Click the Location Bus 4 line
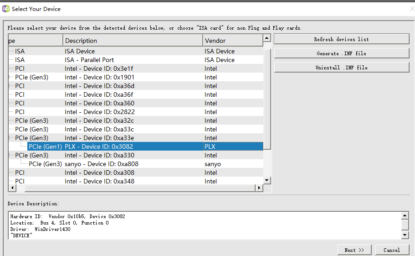The width and height of the screenshot is (415, 256). (59, 223)
